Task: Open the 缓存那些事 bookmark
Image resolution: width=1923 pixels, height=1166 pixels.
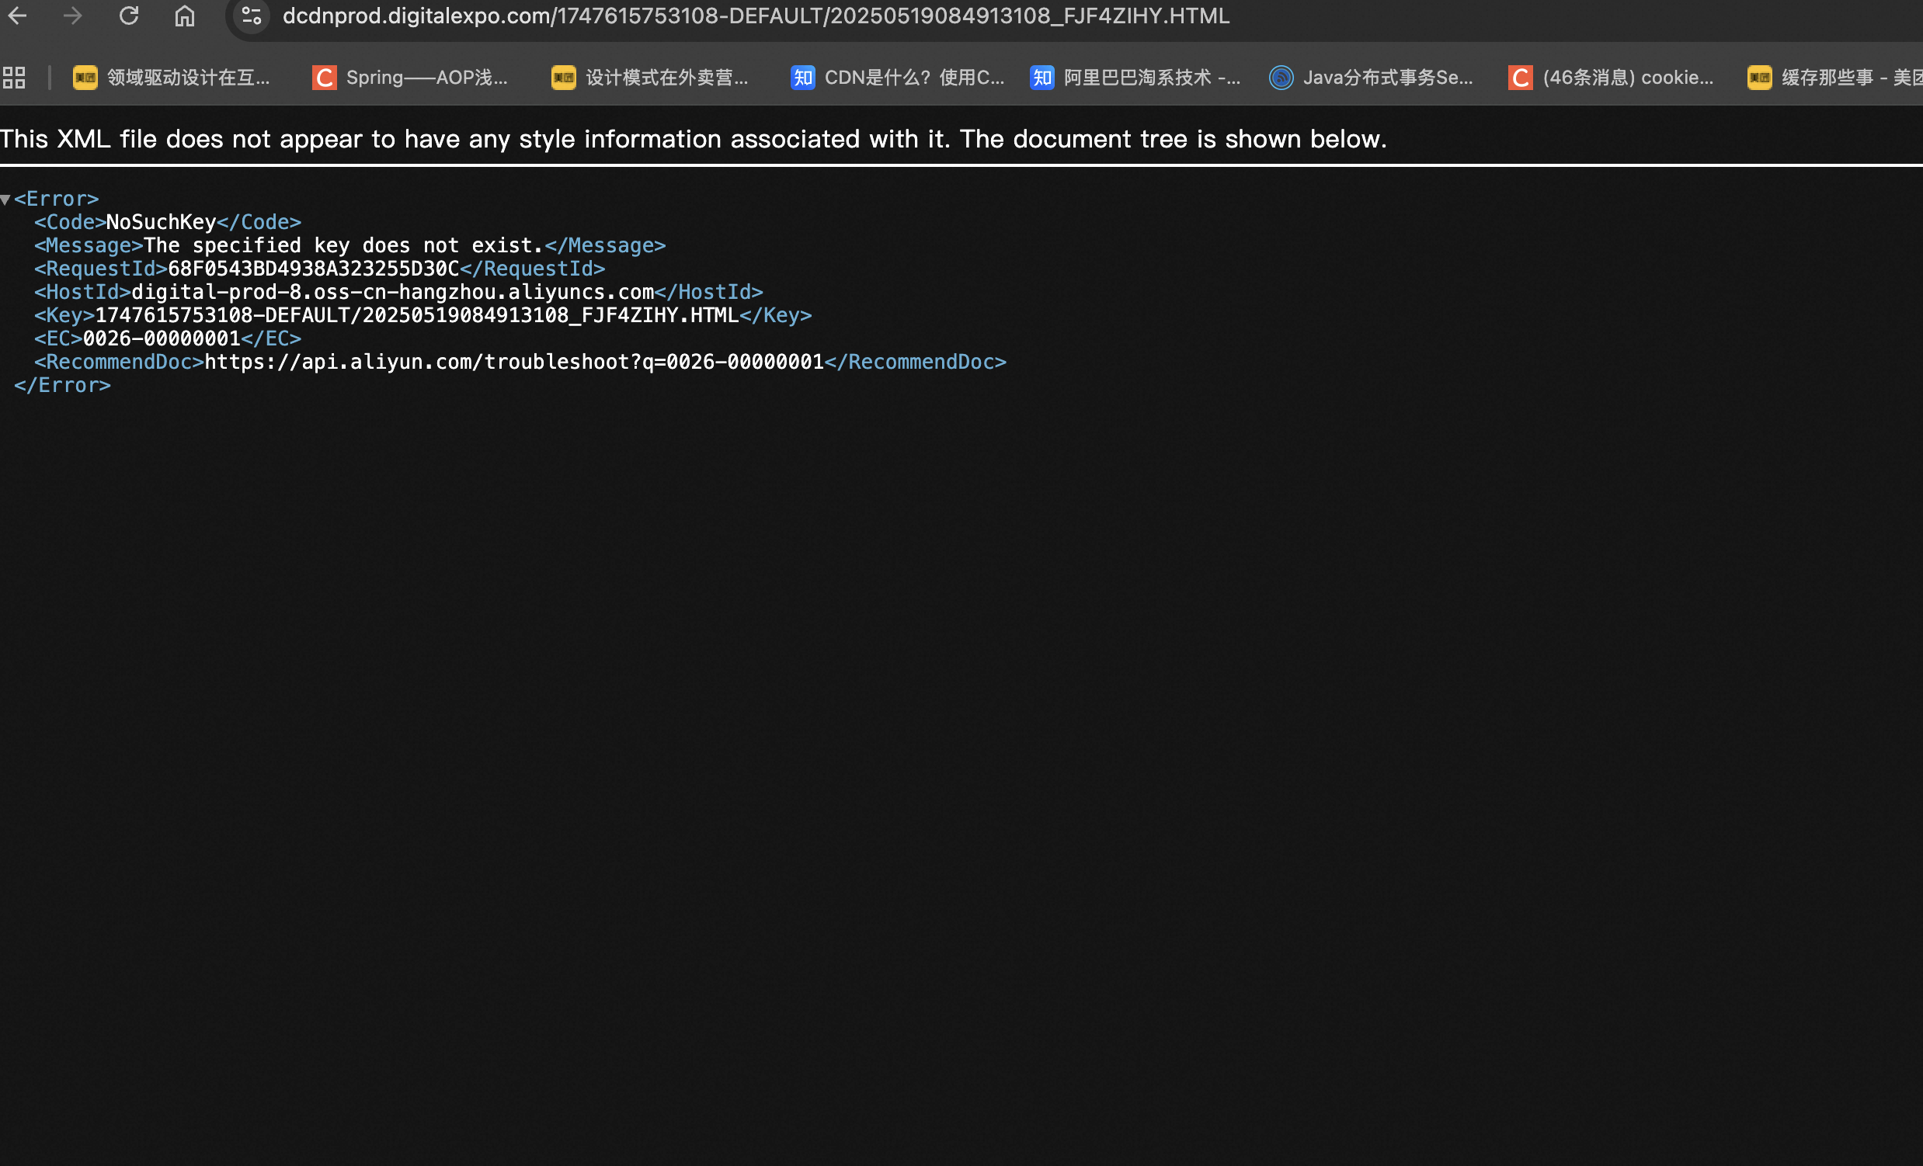Action: point(1834,77)
